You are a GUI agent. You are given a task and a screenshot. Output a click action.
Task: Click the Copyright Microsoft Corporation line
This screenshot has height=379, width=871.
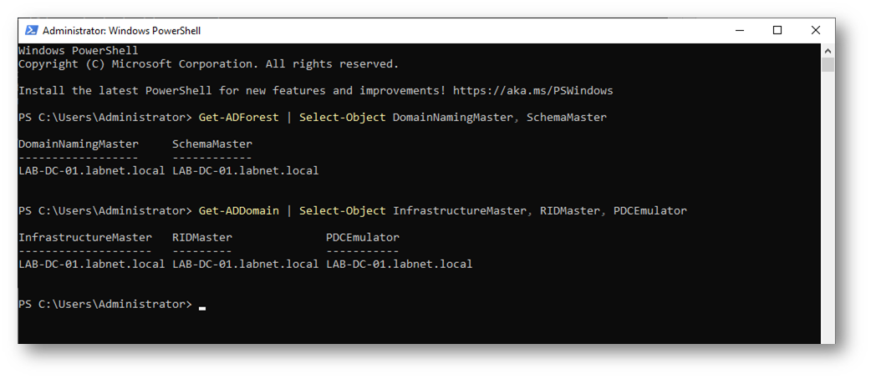coord(209,64)
